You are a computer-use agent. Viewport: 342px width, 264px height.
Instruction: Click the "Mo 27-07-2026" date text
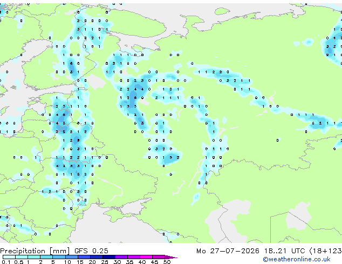(228, 251)
